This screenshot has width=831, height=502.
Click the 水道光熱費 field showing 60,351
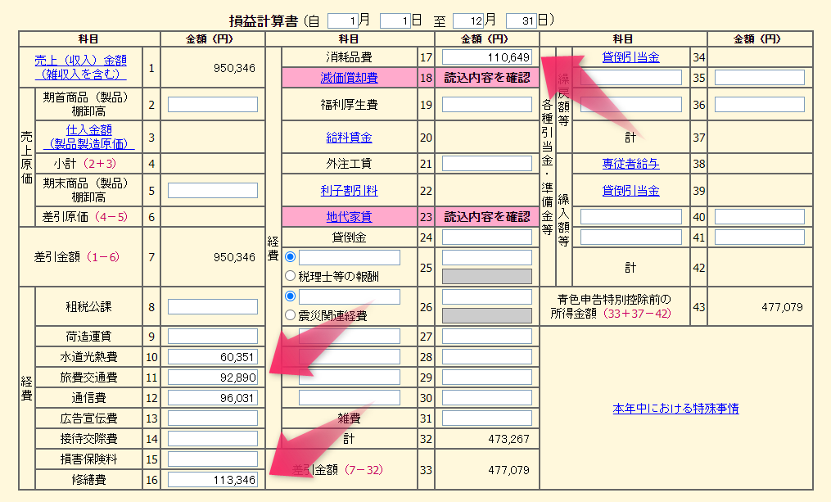[x=213, y=357]
